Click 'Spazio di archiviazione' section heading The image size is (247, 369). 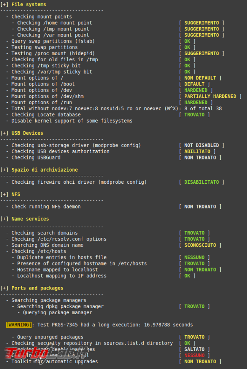(x=45, y=170)
